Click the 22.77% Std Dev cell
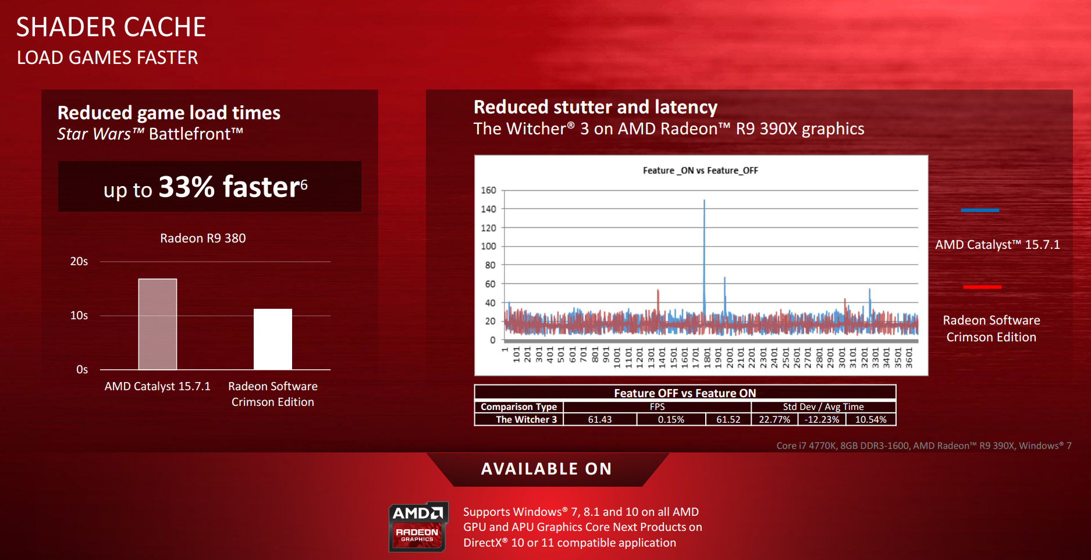Screen dimensions: 1091x560 pos(774,419)
